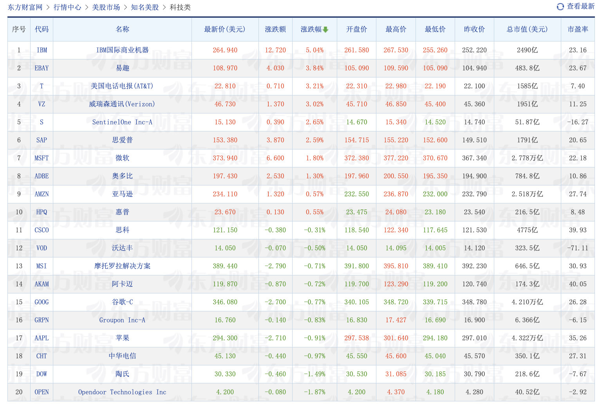Open the ADBE ticker code link
The width and height of the screenshot is (600, 410).
[42, 176]
